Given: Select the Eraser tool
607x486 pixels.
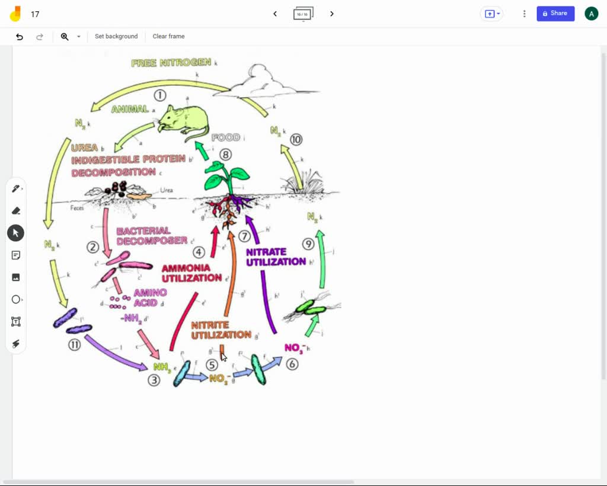Looking at the screenshot, I should [15, 210].
